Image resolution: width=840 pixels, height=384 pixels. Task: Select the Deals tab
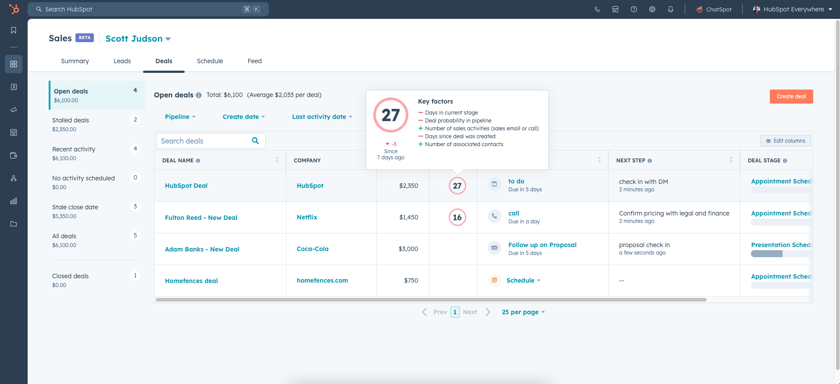(164, 61)
